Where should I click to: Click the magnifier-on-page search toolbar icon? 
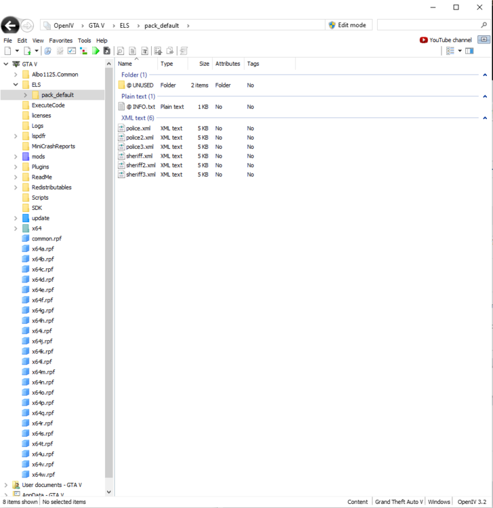(121, 51)
